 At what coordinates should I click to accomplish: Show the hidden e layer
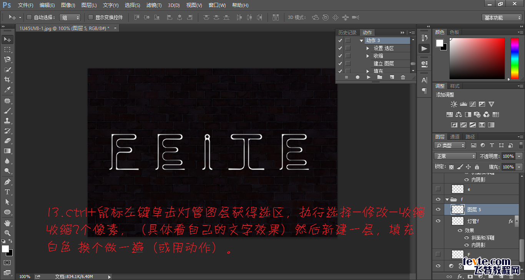(438, 189)
